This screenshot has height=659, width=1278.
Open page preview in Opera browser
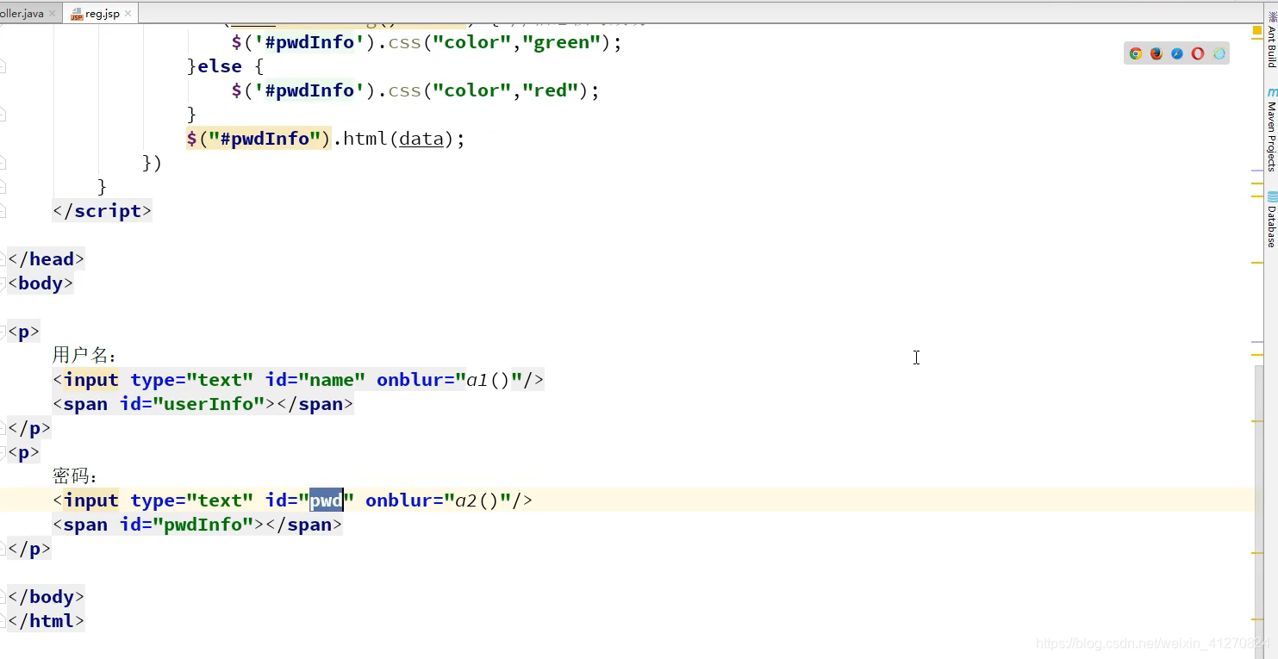pos(1198,53)
